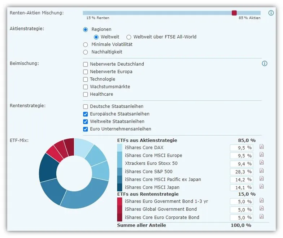The height and width of the screenshot is (238, 283).
Task: Uncheck Europäische Staatsanleihen
Action: tap(86, 114)
